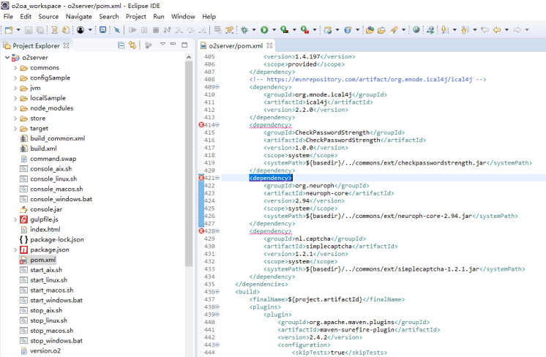Click the green Run button
Image resolution: width=546 pixels, height=357 pixels.
click(263, 30)
